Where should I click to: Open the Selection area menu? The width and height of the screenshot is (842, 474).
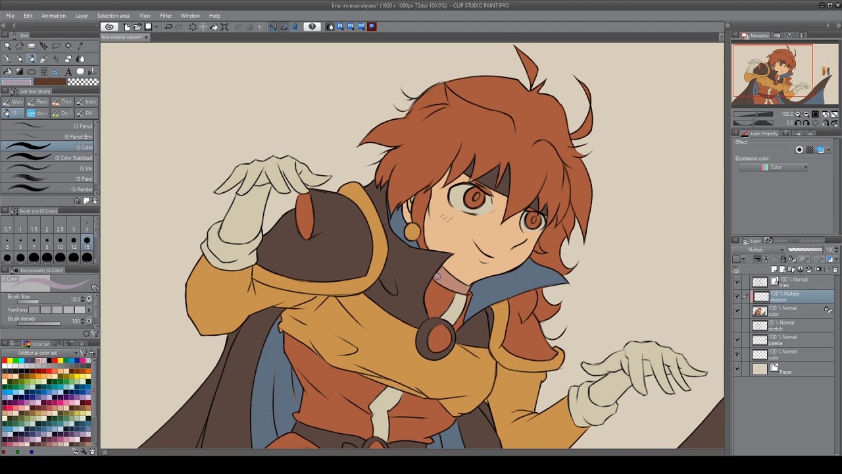point(113,16)
